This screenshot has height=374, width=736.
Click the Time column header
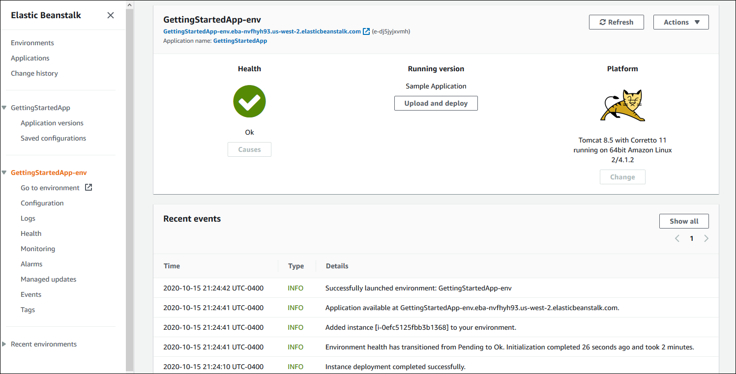pos(172,266)
